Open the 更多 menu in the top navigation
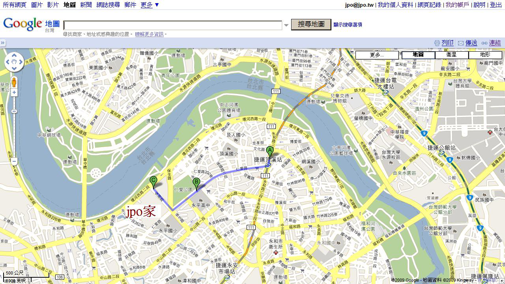505x284 pixels. tap(150, 5)
